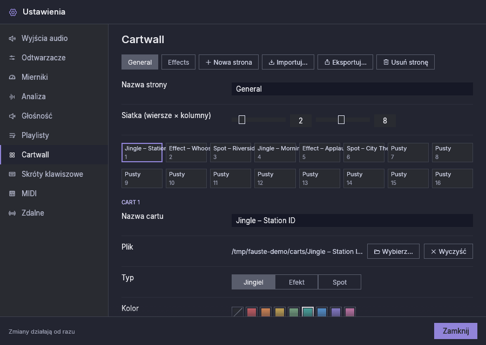486x345 pixels.
Task: Click the grid columns slider handle
Action: [341, 120]
